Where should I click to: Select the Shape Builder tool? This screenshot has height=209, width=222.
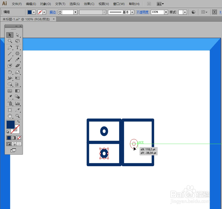[x=10, y=84]
